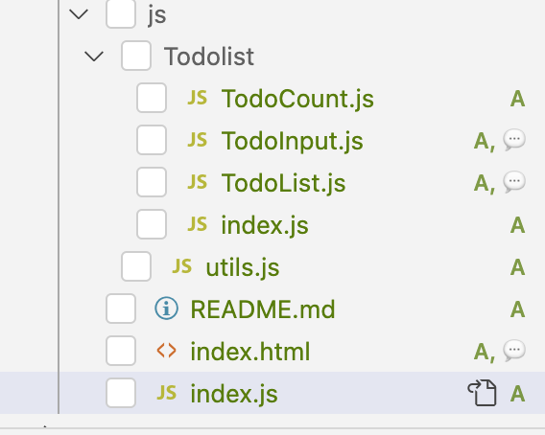
Task: Select the TodoList.js file
Action: tap(284, 183)
